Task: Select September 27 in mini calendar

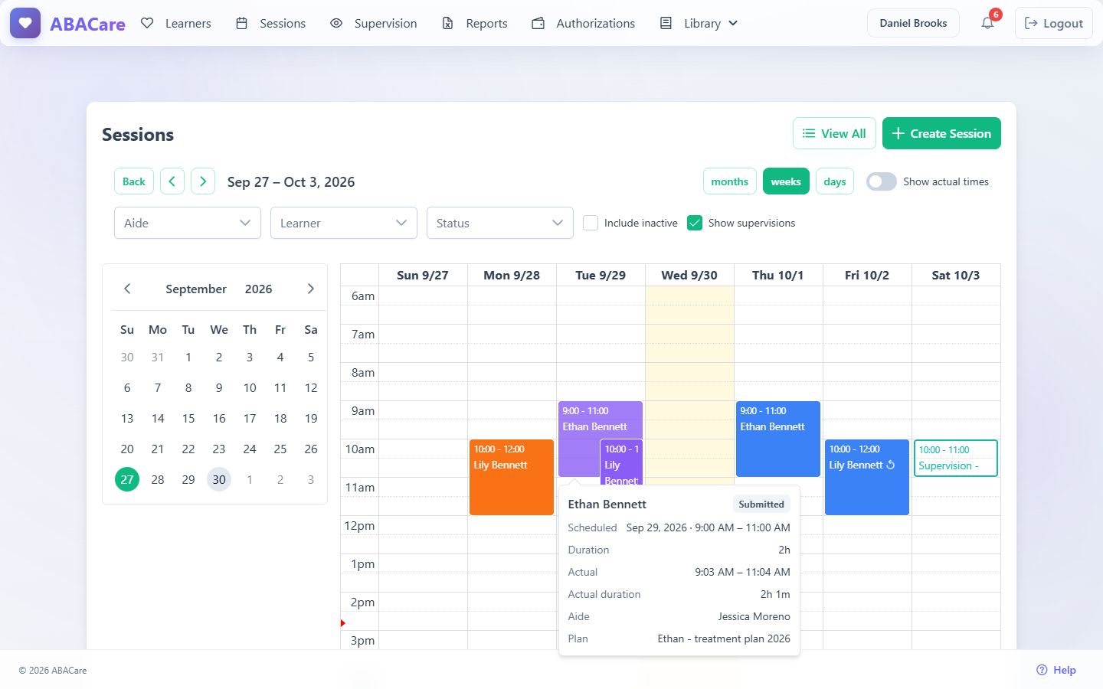Action: pyautogui.click(x=127, y=479)
